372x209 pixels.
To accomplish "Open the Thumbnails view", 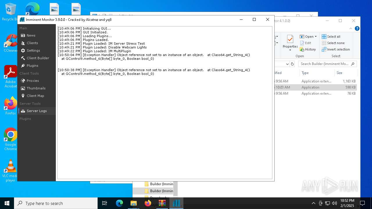I will (x=36, y=88).
